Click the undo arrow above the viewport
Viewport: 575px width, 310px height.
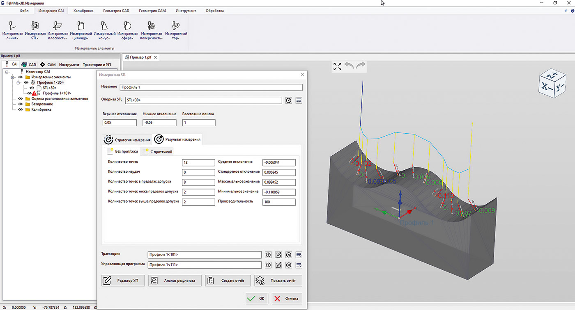[349, 66]
